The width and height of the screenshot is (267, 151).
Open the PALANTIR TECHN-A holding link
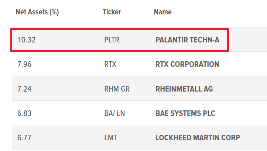[187, 40]
